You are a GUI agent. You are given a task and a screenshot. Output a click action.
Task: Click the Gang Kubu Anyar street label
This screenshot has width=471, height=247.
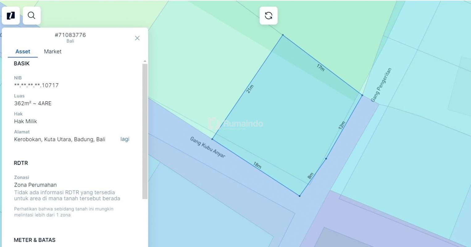coord(207,147)
